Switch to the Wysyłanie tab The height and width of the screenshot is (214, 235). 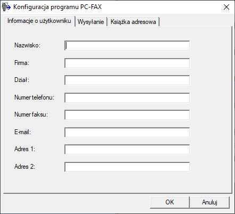[91, 22]
